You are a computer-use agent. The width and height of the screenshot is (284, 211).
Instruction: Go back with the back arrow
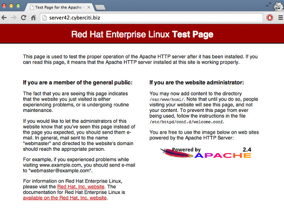click(4, 18)
